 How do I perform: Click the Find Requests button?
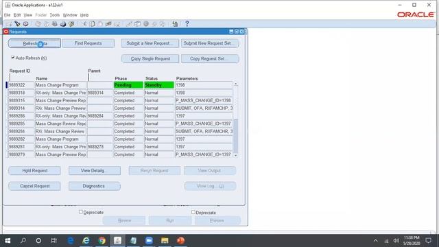88,43
